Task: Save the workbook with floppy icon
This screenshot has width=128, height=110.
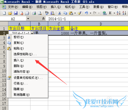Action: 16,13
